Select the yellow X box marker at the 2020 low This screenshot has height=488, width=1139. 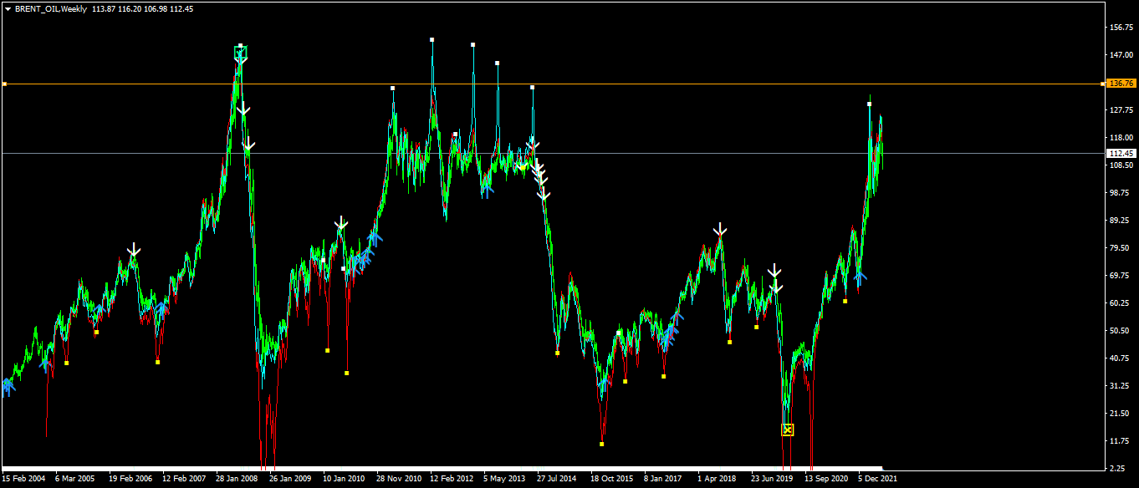click(x=787, y=430)
